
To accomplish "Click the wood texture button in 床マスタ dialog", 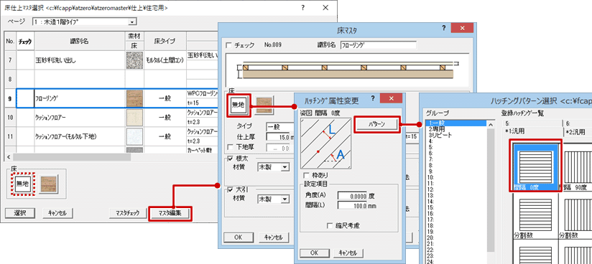I will (x=264, y=105).
